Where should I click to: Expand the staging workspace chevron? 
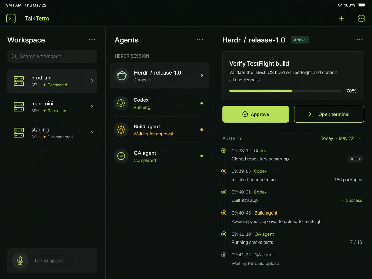[x=92, y=133]
